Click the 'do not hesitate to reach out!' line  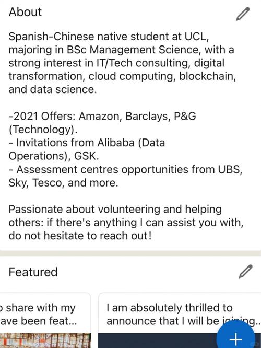pos(80,236)
